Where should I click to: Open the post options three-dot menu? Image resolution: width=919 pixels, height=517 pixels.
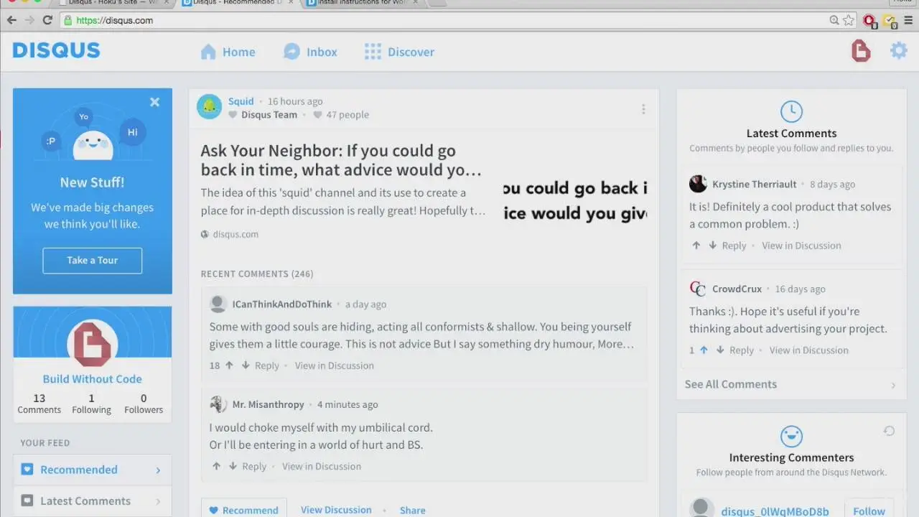(x=643, y=109)
